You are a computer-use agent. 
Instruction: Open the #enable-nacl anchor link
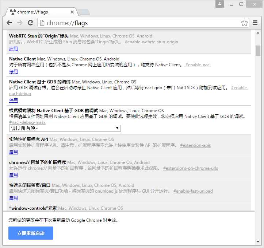[x=198, y=65]
